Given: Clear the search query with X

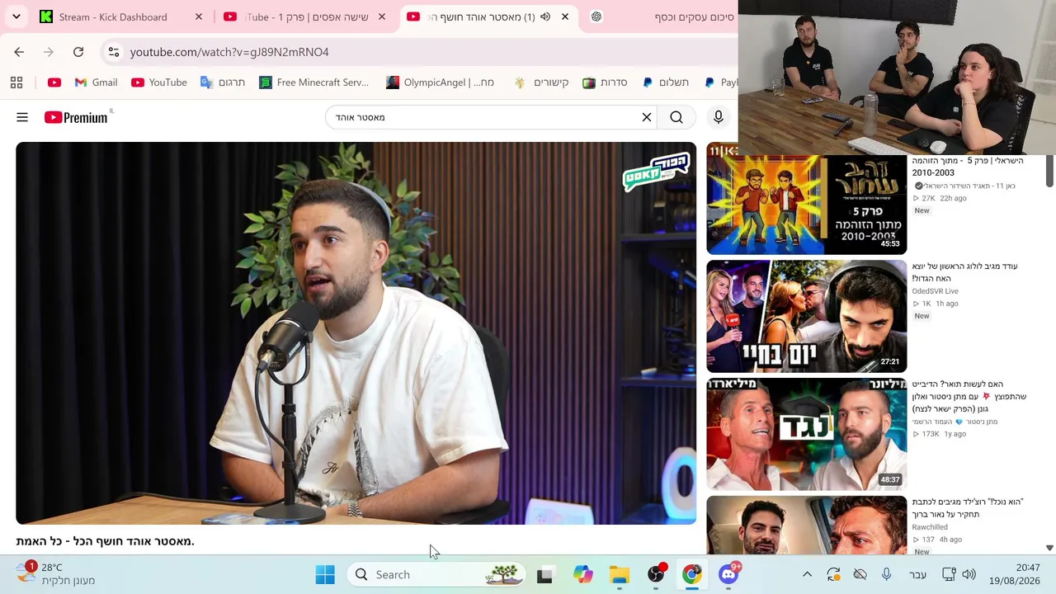Looking at the screenshot, I should (x=647, y=117).
